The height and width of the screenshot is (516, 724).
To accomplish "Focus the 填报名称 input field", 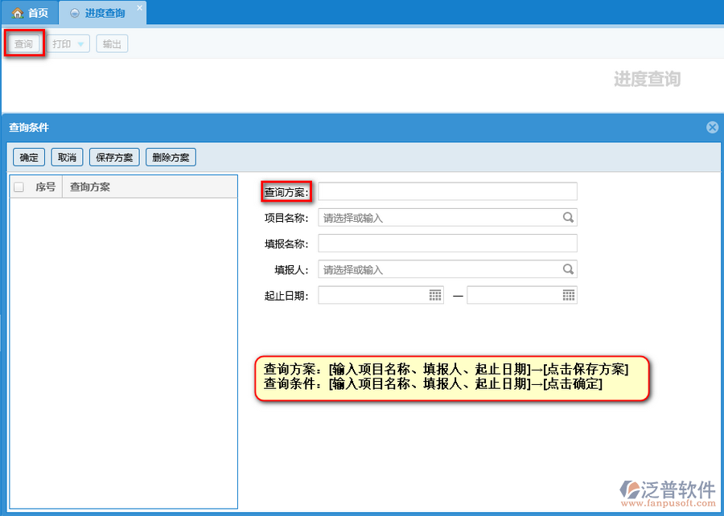I will click(x=447, y=244).
